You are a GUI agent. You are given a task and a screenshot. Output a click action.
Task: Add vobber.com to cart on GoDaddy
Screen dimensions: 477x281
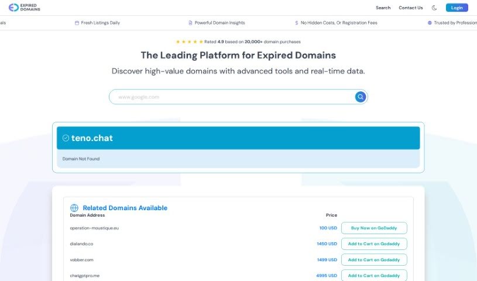point(374,259)
